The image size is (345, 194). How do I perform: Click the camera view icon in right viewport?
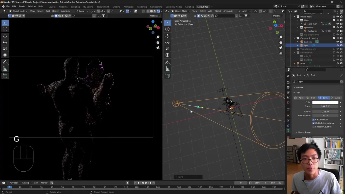pos(281,48)
